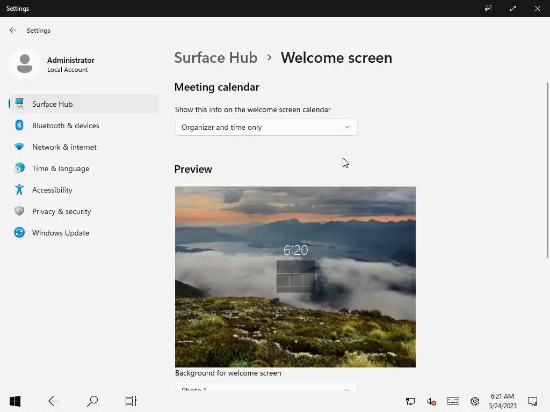550x412 pixels.
Task: Click the Administrator Local Account name
Action: click(x=71, y=64)
